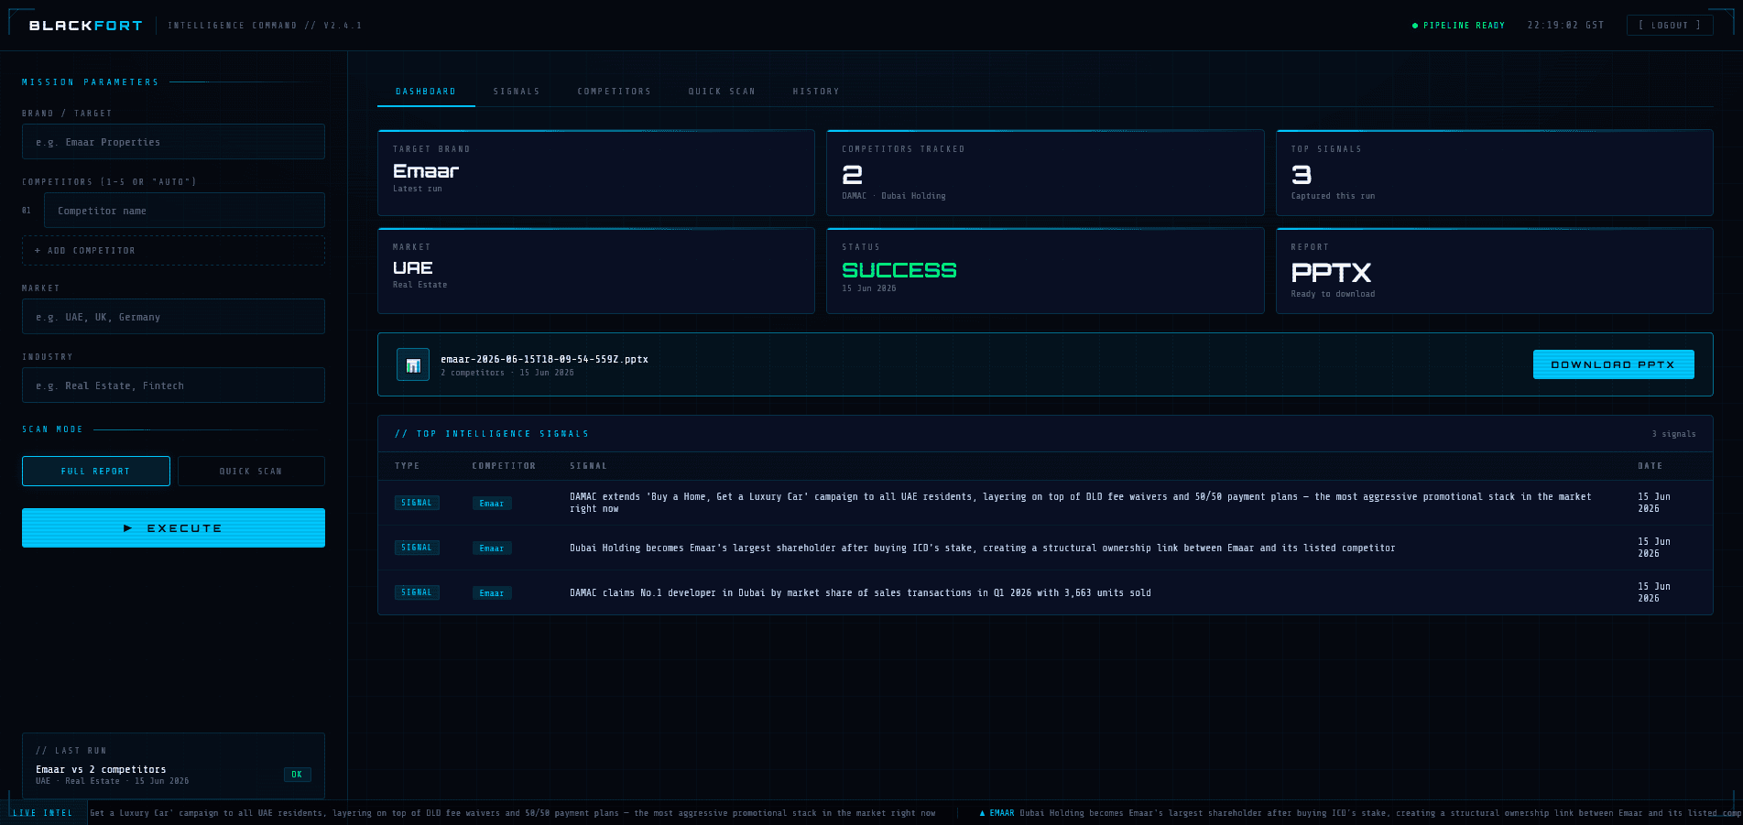The height and width of the screenshot is (825, 1743).
Task: Click the play arrow icon on Execute
Action: point(128,528)
